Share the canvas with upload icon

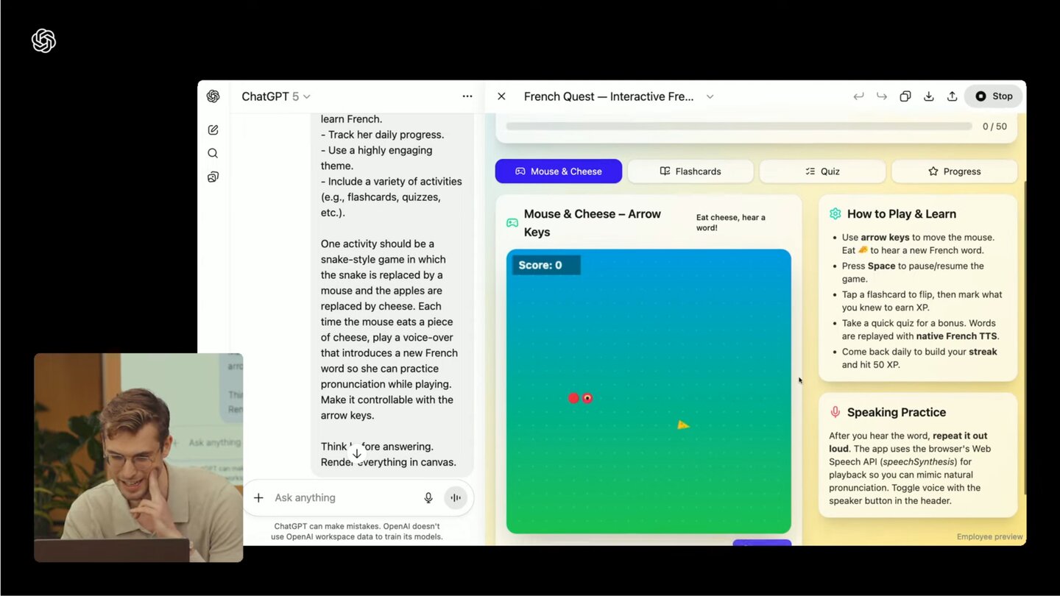pos(952,96)
